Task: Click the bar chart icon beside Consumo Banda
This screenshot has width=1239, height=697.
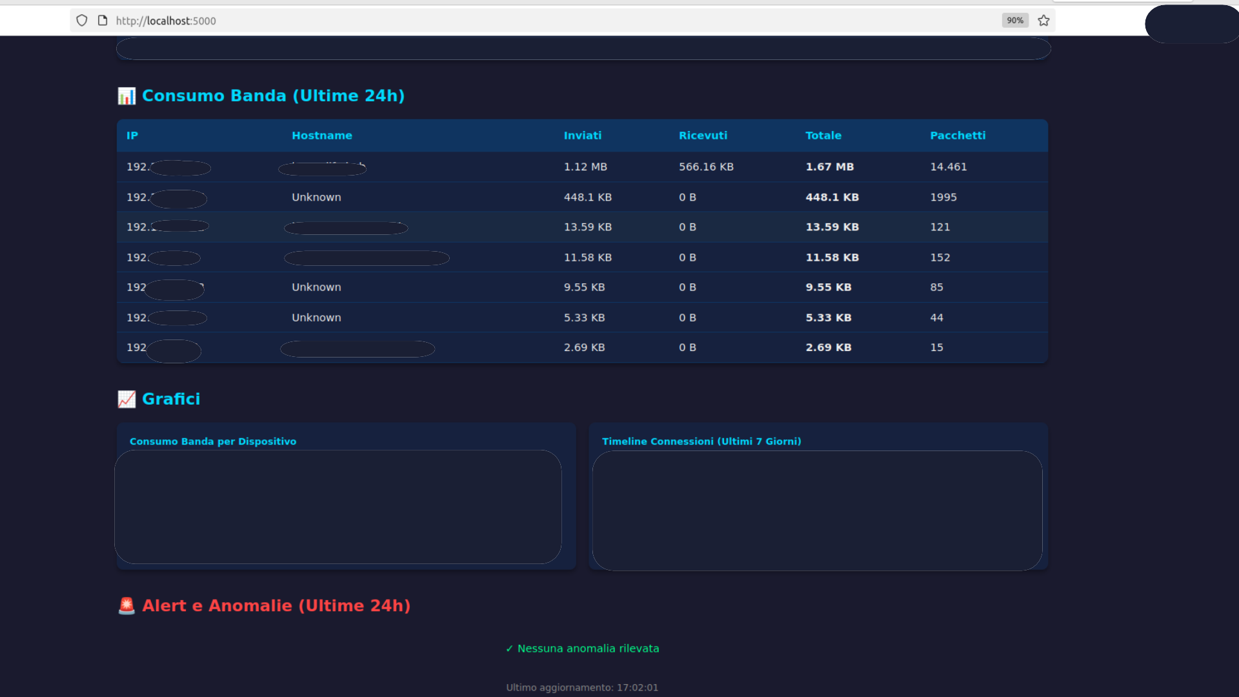Action: [126, 96]
